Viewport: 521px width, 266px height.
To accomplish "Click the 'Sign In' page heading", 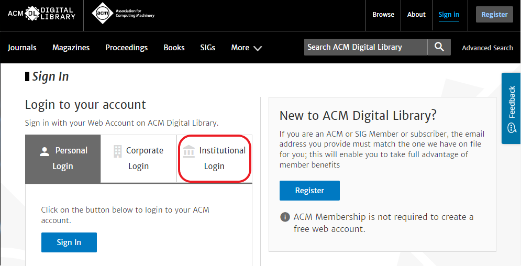I will [50, 76].
